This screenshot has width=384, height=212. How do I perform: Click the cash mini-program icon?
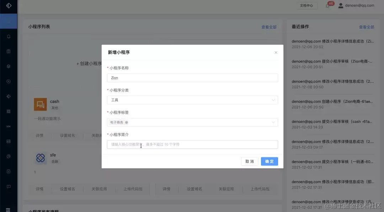click(40, 104)
